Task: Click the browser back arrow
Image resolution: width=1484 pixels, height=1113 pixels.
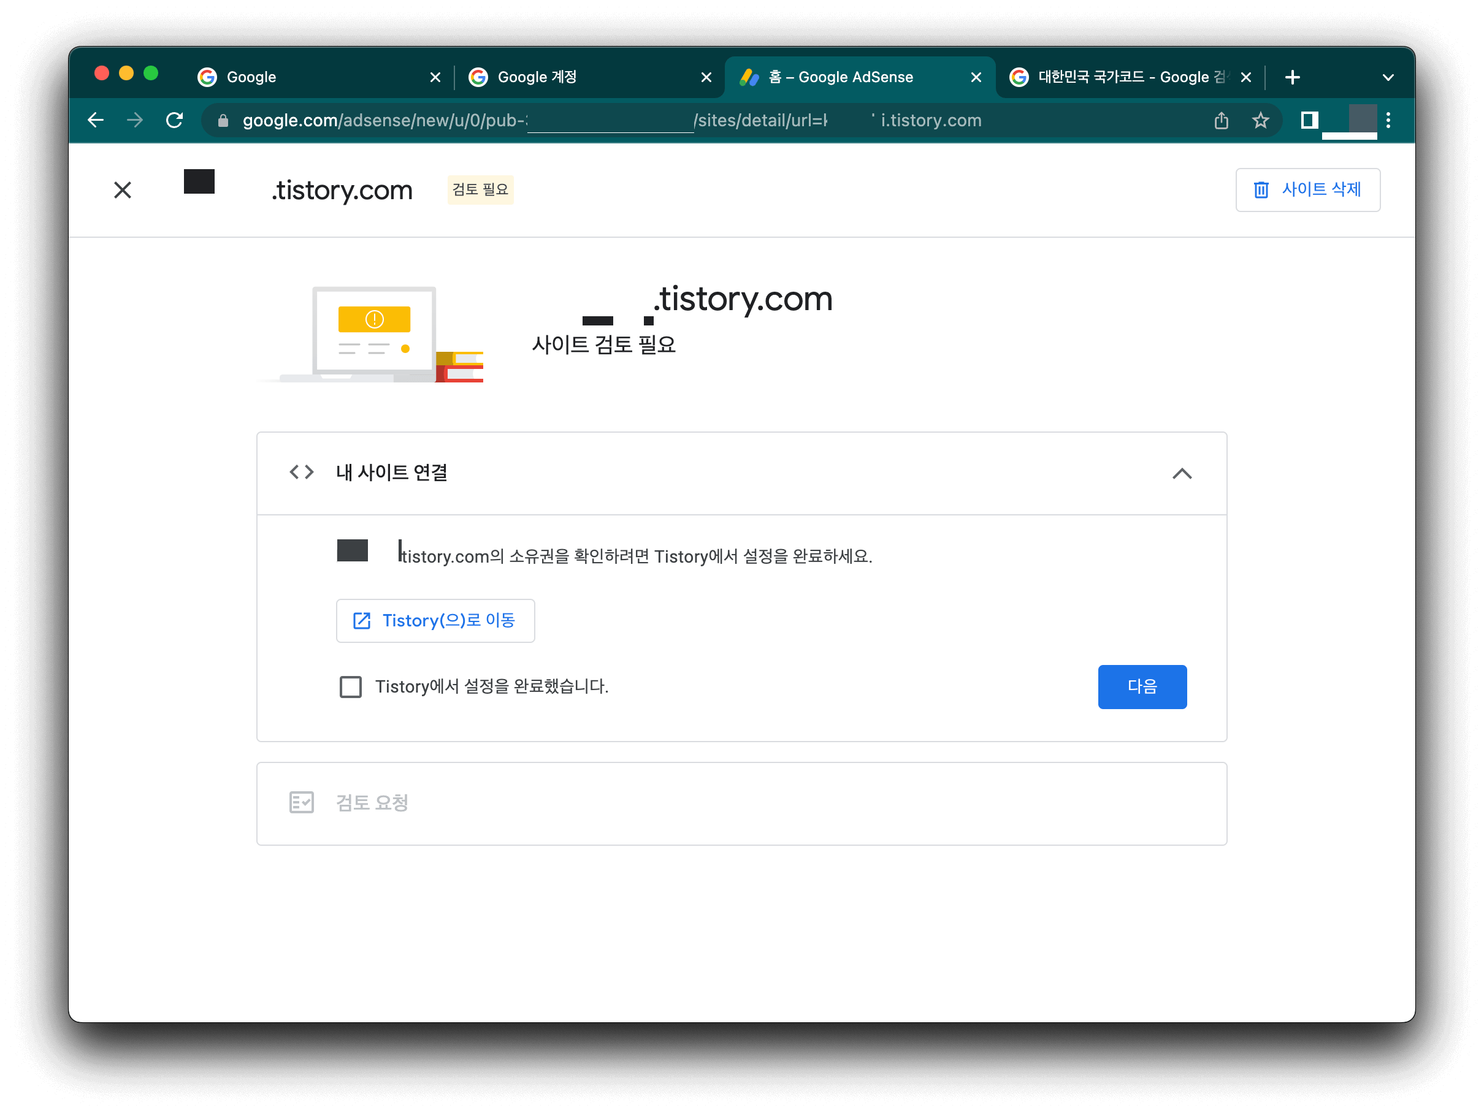Action: pos(96,120)
